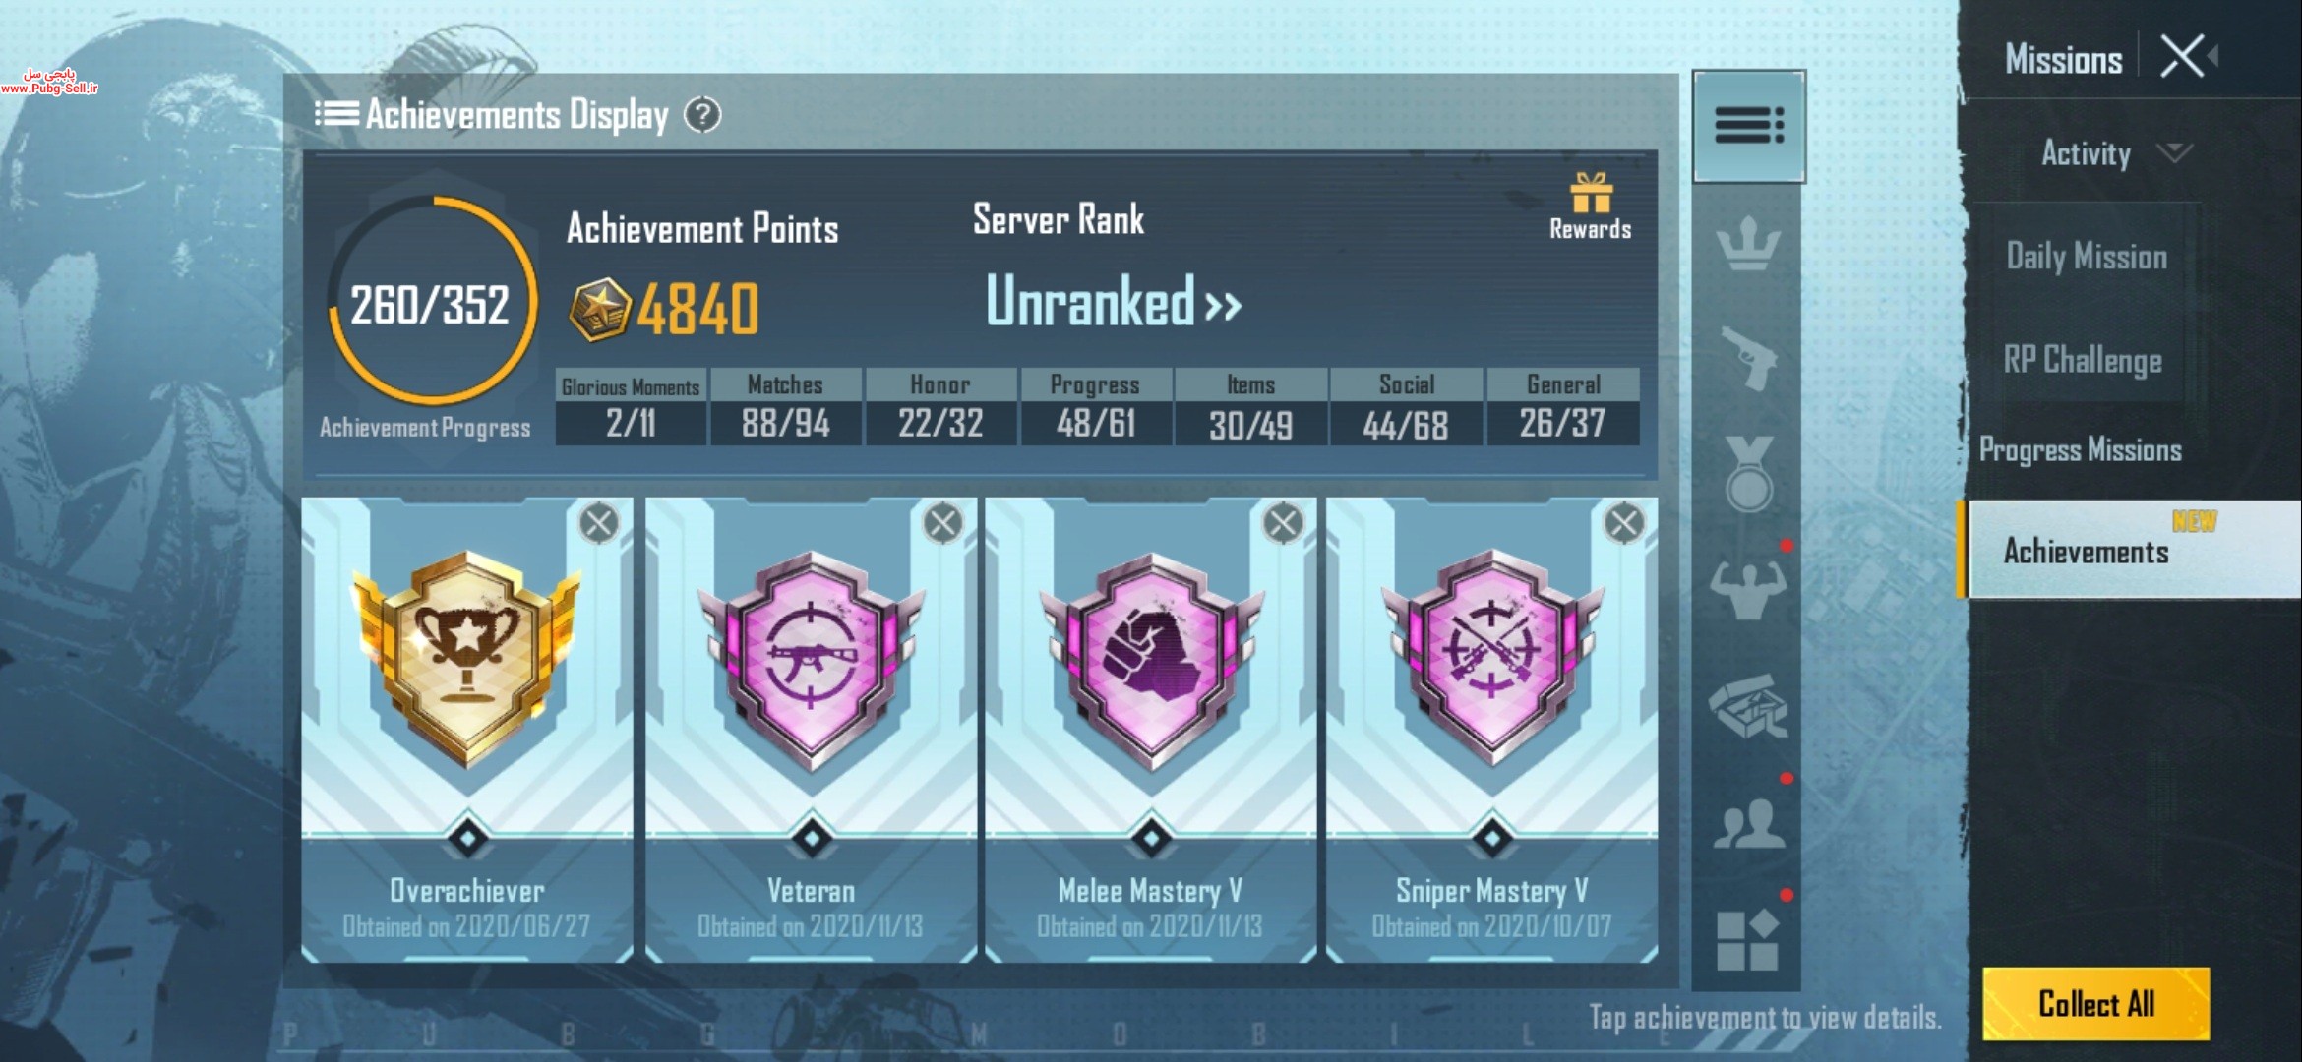Remove Sniper Mastery V from the display

click(1623, 523)
